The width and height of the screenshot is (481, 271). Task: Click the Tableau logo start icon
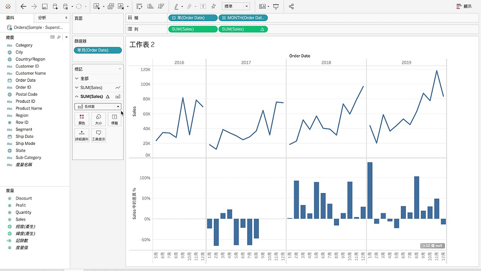click(x=8, y=6)
